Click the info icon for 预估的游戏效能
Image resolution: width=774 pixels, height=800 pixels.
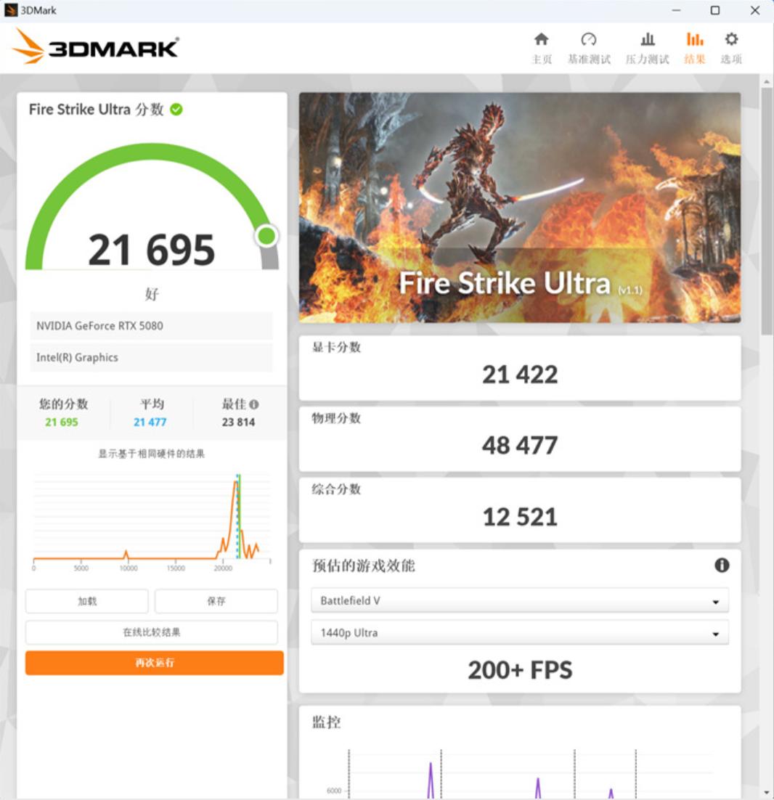click(x=722, y=565)
